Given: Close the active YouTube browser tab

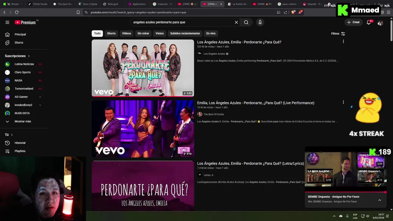Looking at the screenshot, I should click(221, 4).
